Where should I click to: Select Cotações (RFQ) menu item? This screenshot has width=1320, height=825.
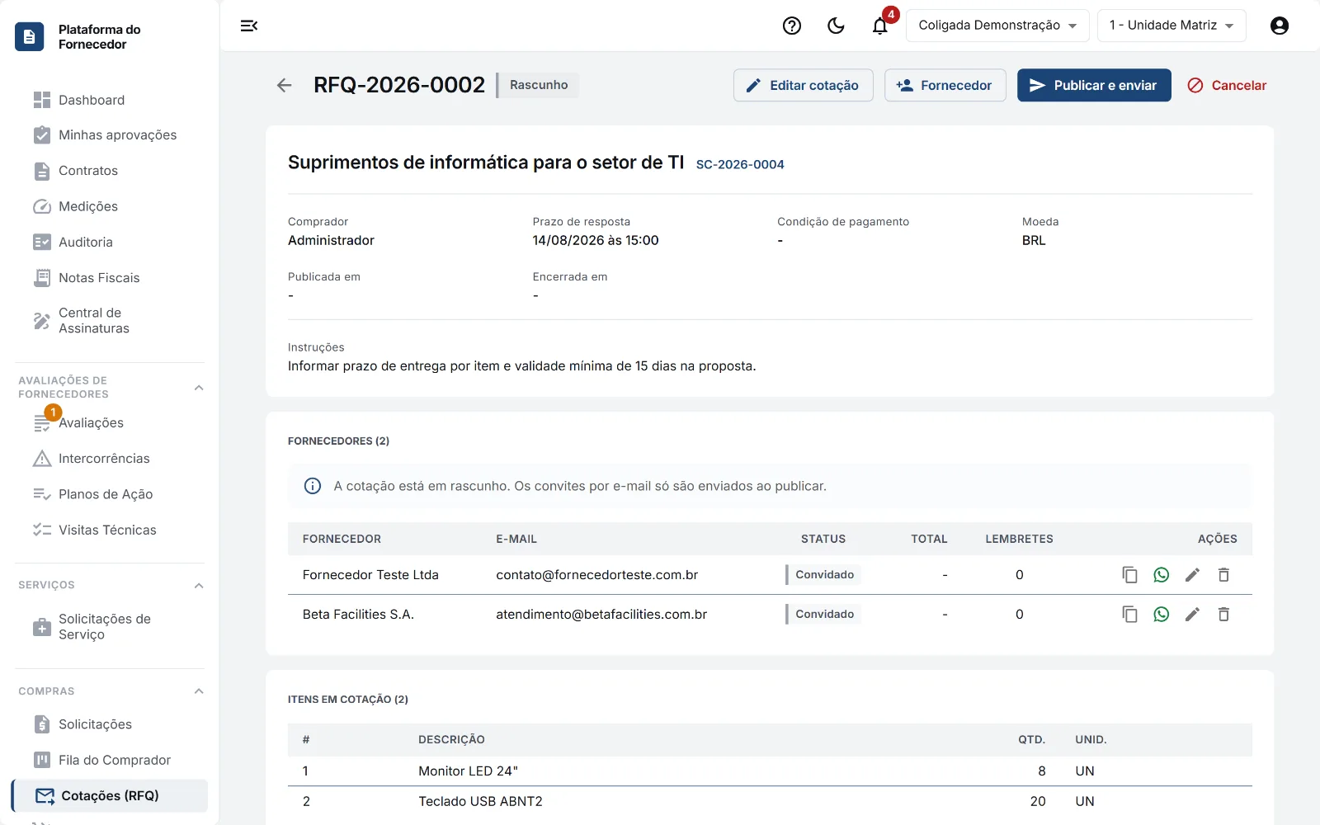(x=110, y=796)
